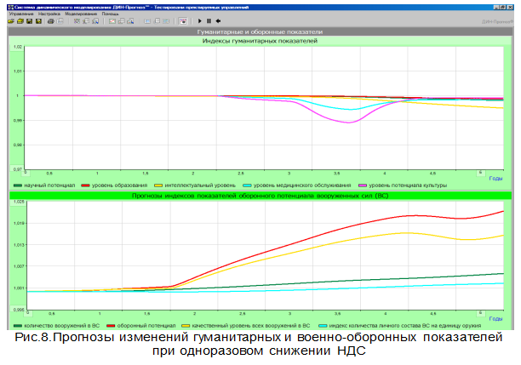Click the step back arrow icon
Screen dimensions: 521x365
point(218,20)
